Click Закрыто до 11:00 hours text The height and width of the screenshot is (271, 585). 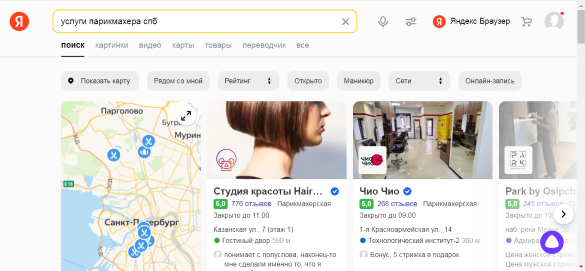click(241, 215)
